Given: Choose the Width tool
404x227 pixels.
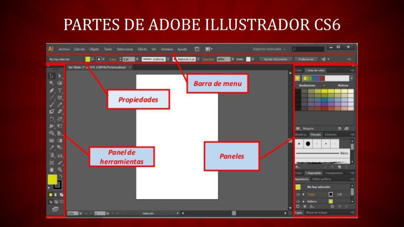Looking at the screenshot, I should click(x=52, y=126).
